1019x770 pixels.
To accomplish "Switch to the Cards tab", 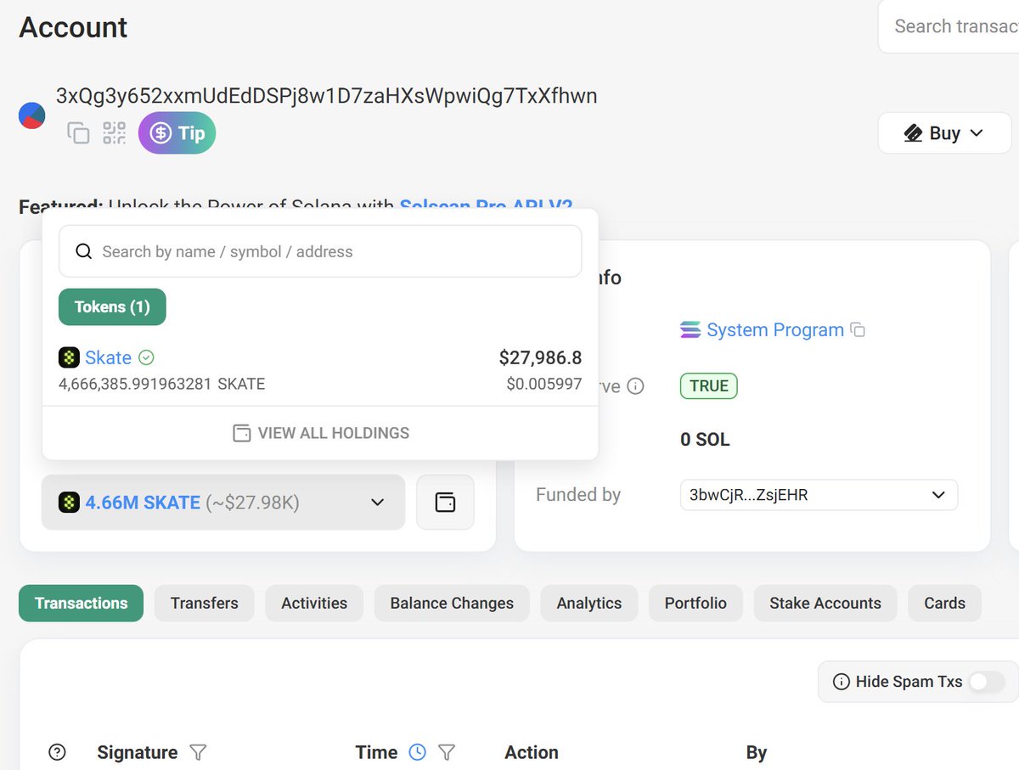I will point(944,604).
